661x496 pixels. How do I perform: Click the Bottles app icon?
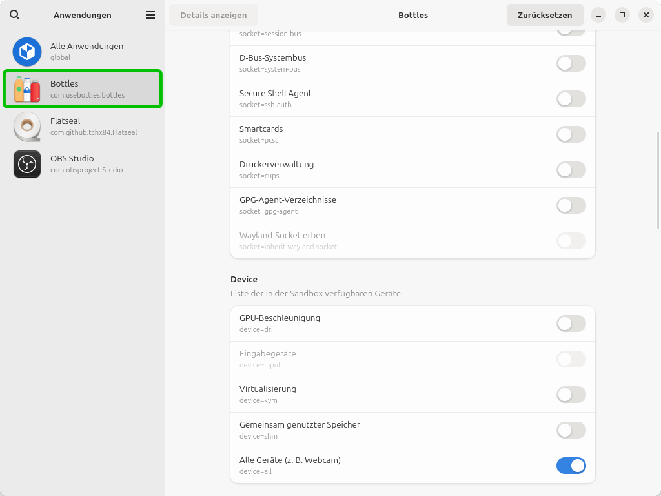tap(27, 89)
